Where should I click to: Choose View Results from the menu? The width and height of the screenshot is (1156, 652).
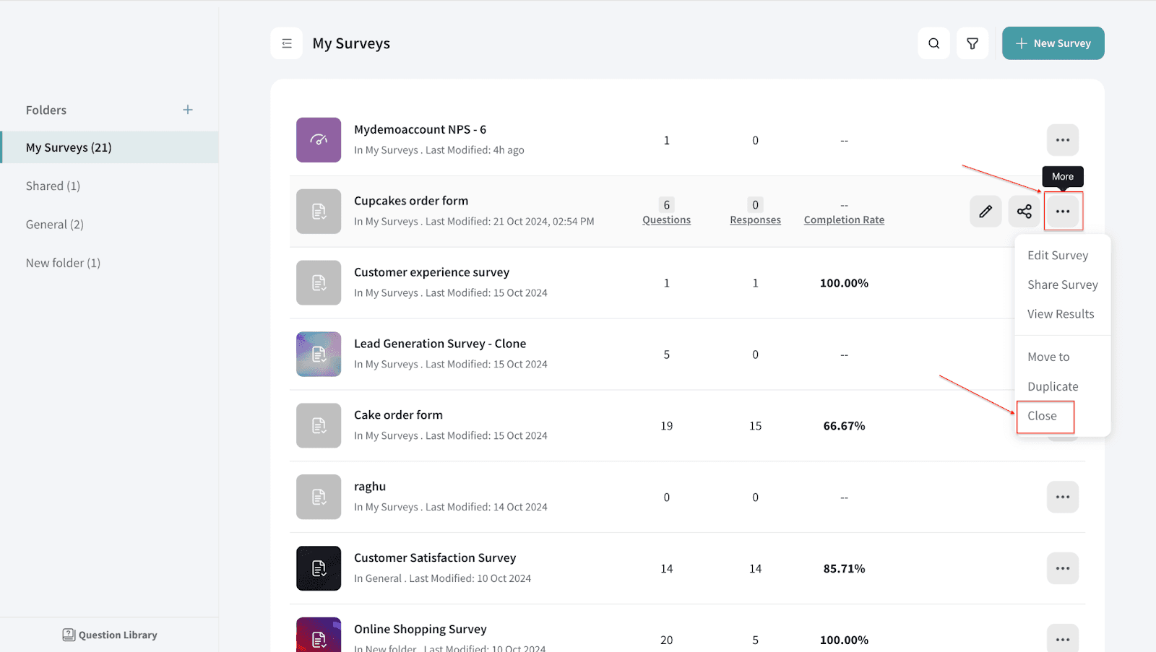(1061, 314)
